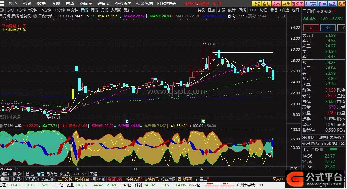Open indicator dropdown beside 平台突破
347x189 pixels.
click(35, 16)
